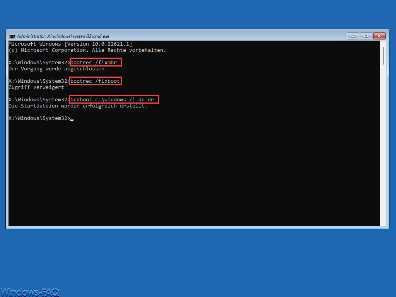
Task: Minimize the Administrator command prompt window
Action: 353,36
